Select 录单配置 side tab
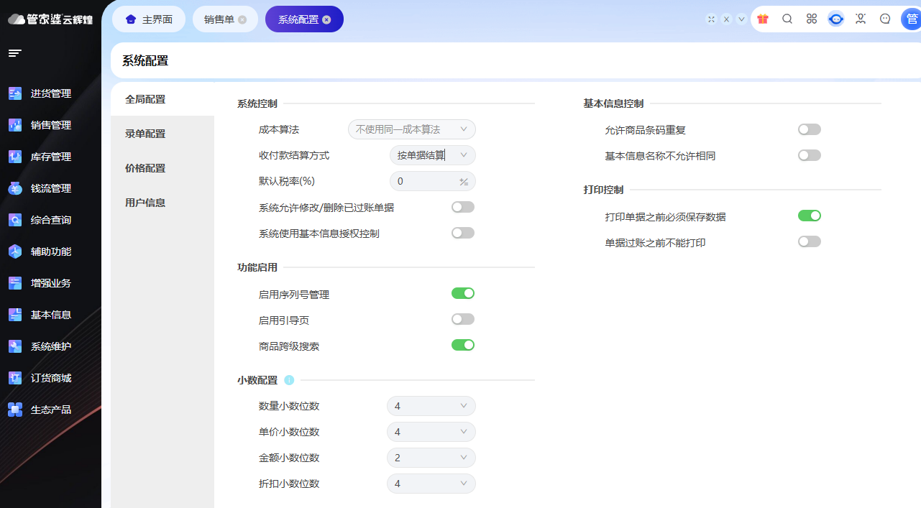The image size is (921, 508). [x=162, y=134]
